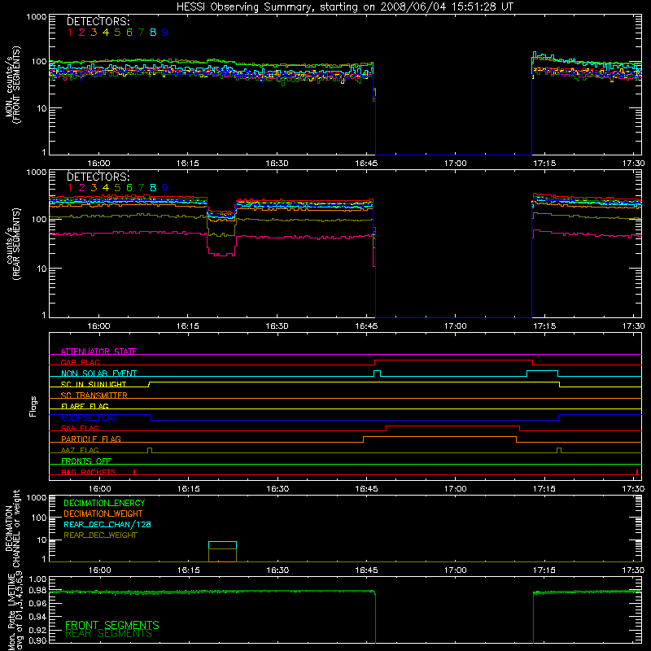Select green detector 6 in front segments legend
The height and width of the screenshot is (651, 651).
click(129, 33)
